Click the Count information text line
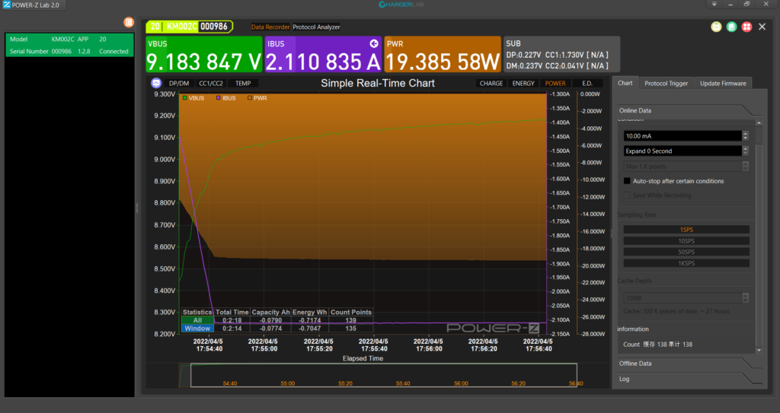Screen dimensions: 780x413 [x=657, y=344]
